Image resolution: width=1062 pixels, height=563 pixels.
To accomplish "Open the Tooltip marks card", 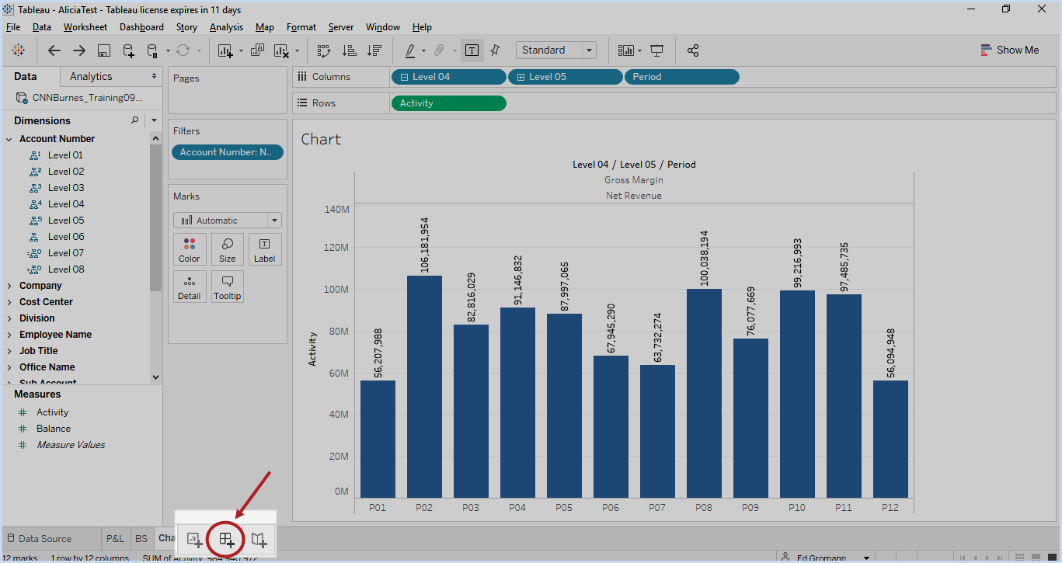I will 228,287.
